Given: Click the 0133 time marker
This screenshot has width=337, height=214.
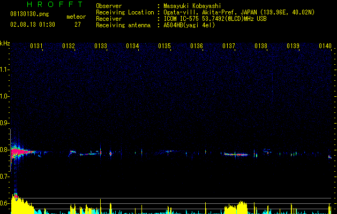Looking at the screenshot, I should point(101,46).
